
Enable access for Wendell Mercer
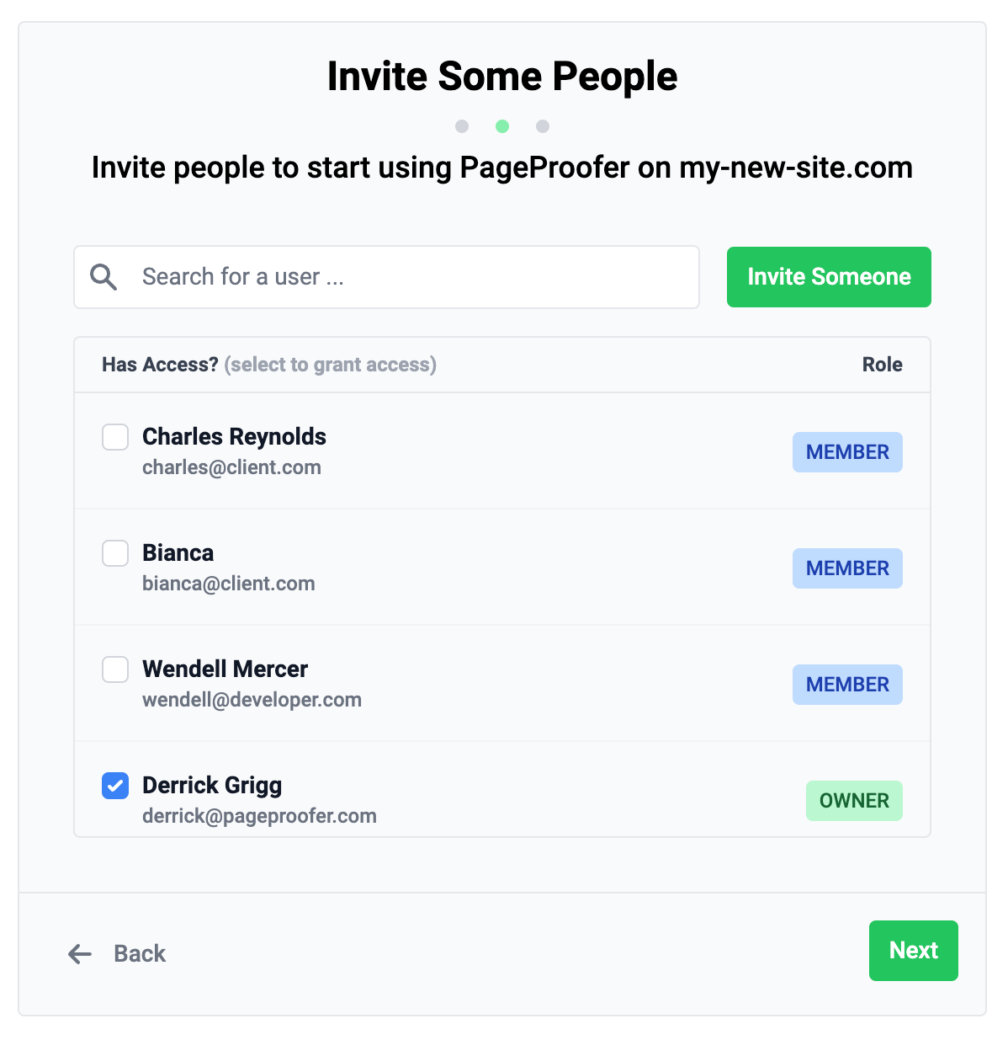point(115,669)
